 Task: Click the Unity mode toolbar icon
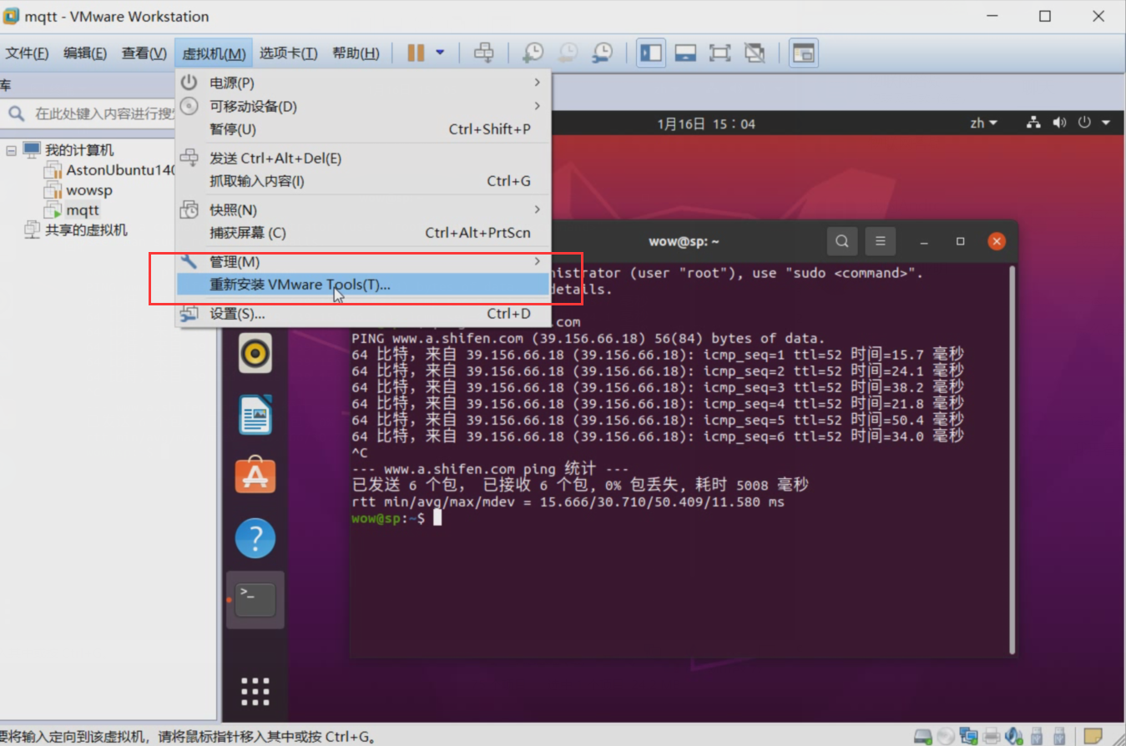755,53
